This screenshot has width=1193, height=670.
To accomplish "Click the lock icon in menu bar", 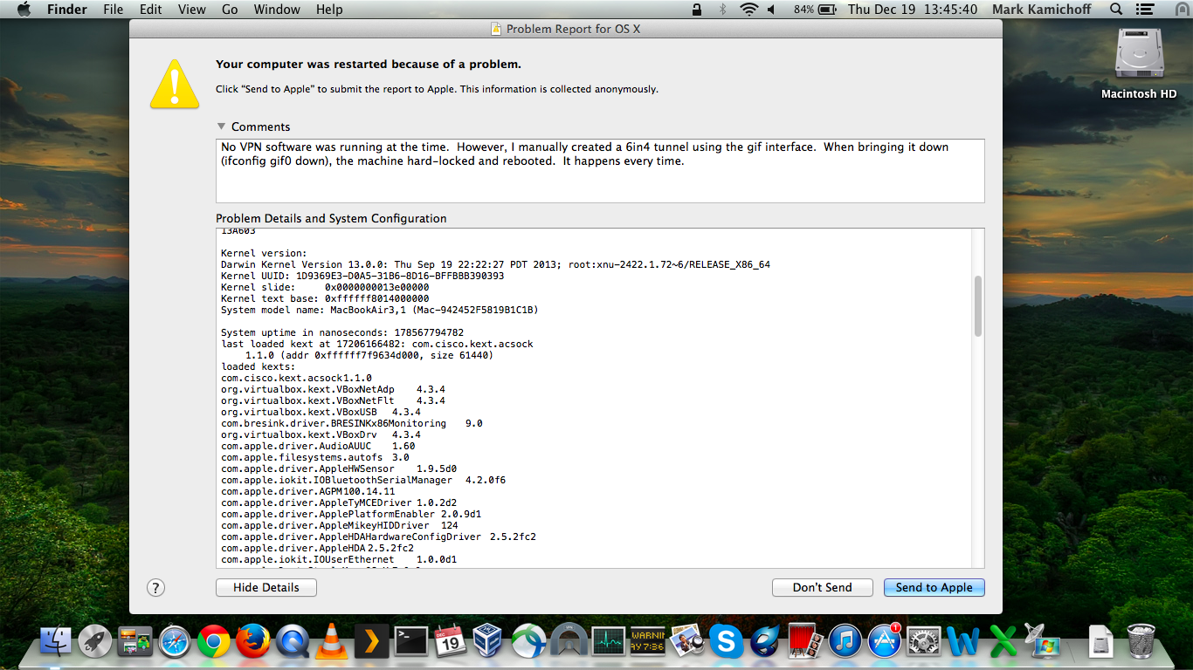I will click(696, 10).
